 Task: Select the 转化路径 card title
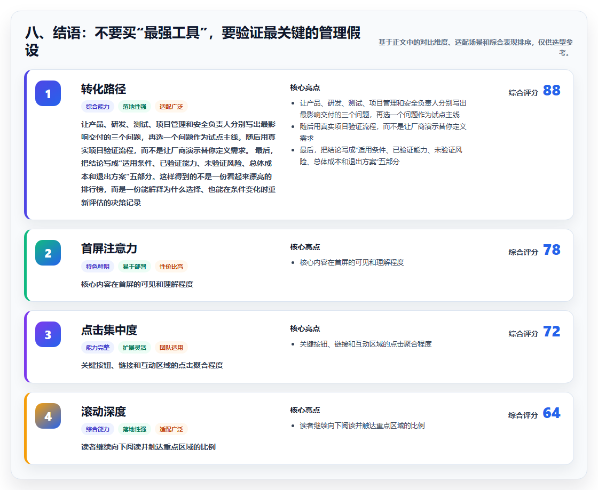coord(104,89)
